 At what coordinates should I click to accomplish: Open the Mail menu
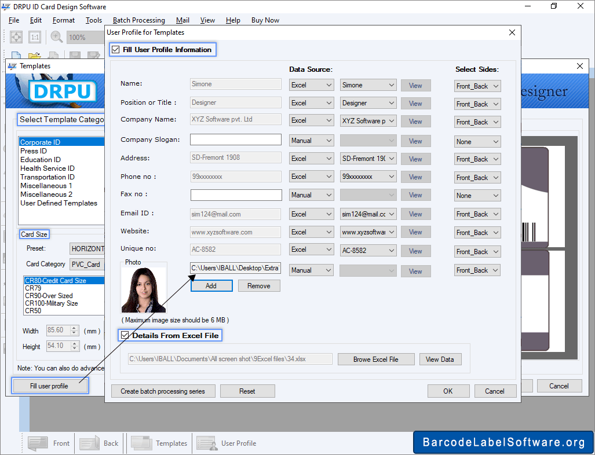[x=182, y=20]
